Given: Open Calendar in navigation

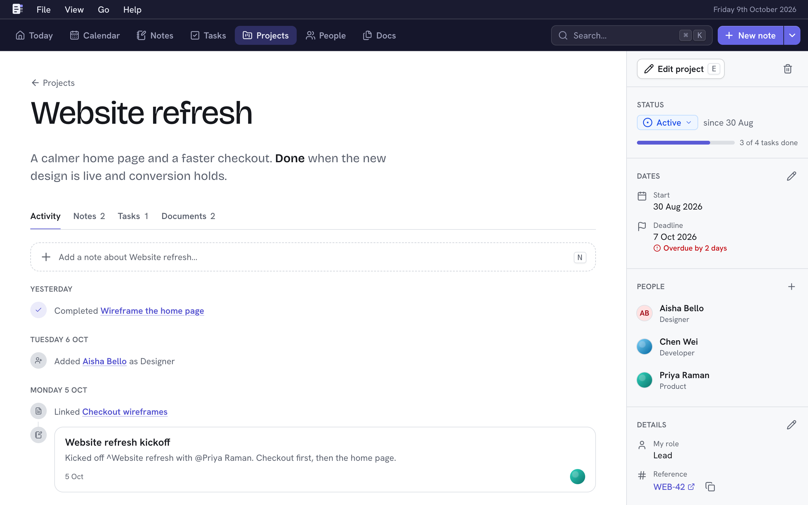Looking at the screenshot, I should 95,35.
